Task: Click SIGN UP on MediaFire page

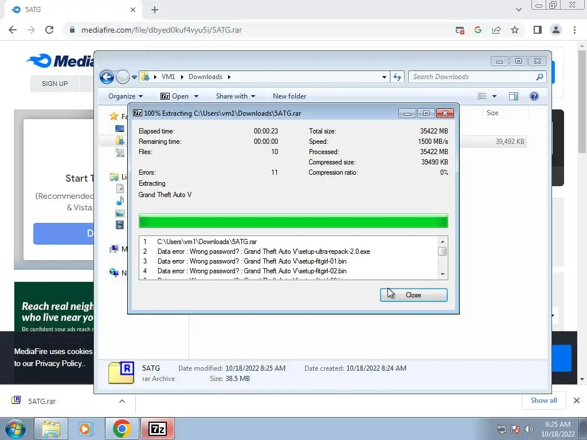Action: (54, 84)
